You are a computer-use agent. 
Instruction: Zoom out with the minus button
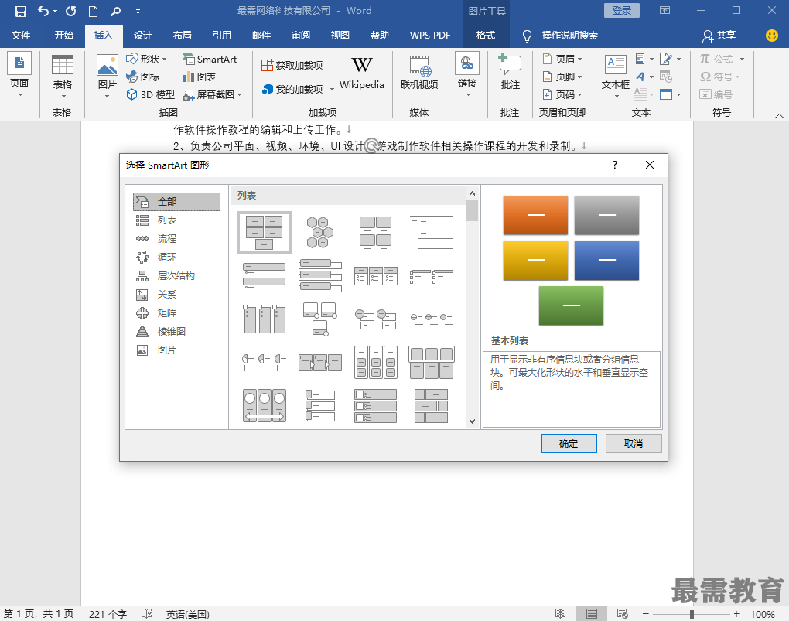(x=646, y=614)
